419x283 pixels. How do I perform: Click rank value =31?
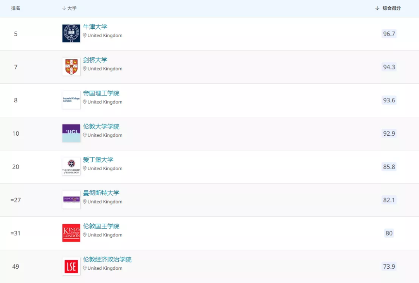(x=16, y=233)
